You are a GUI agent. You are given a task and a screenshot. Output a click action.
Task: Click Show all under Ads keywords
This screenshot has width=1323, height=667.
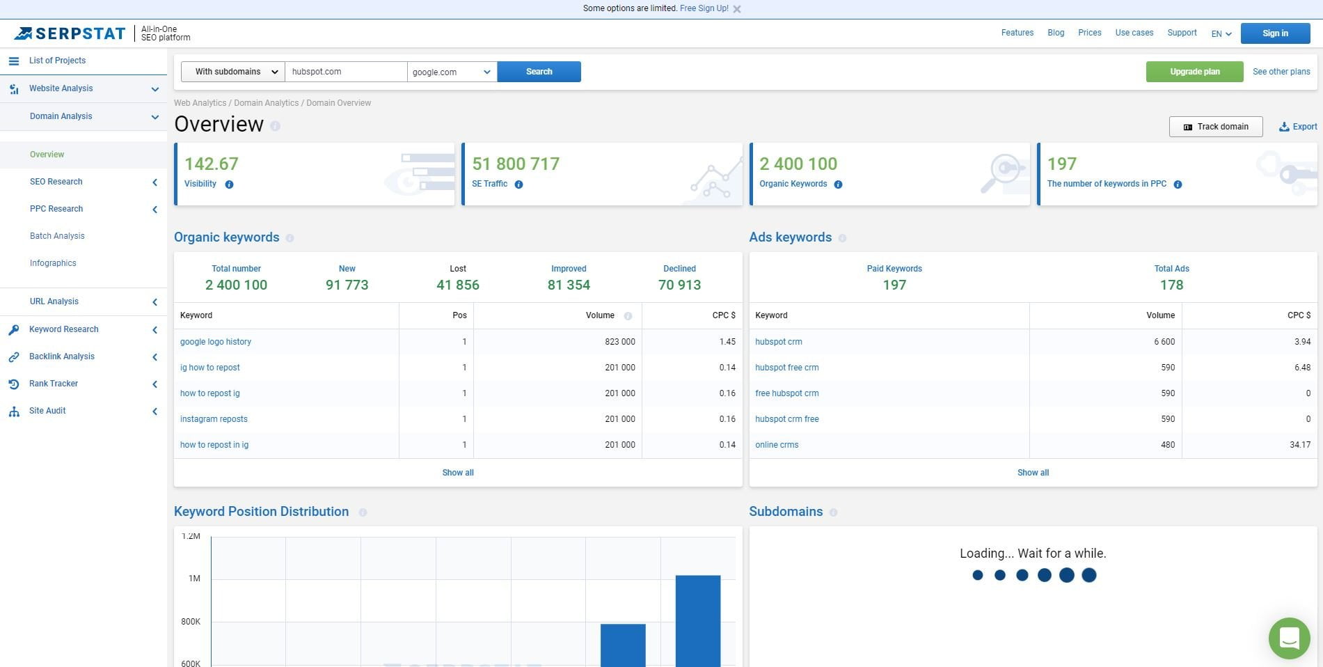point(1033,473)
